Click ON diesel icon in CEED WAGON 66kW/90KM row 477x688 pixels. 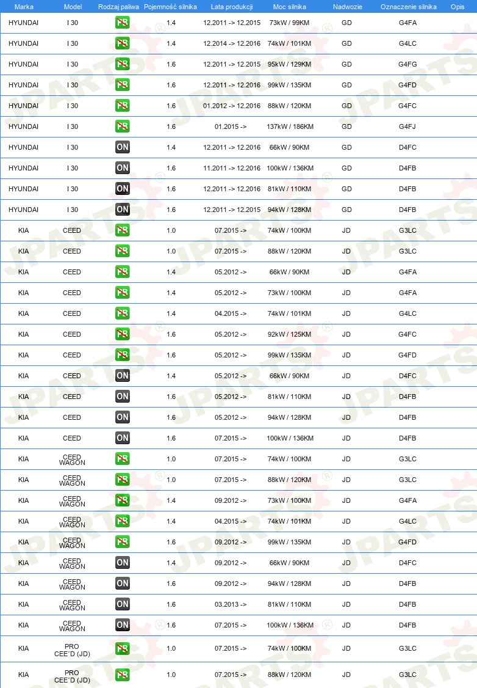pyautogui.click(x=122, y=563)
